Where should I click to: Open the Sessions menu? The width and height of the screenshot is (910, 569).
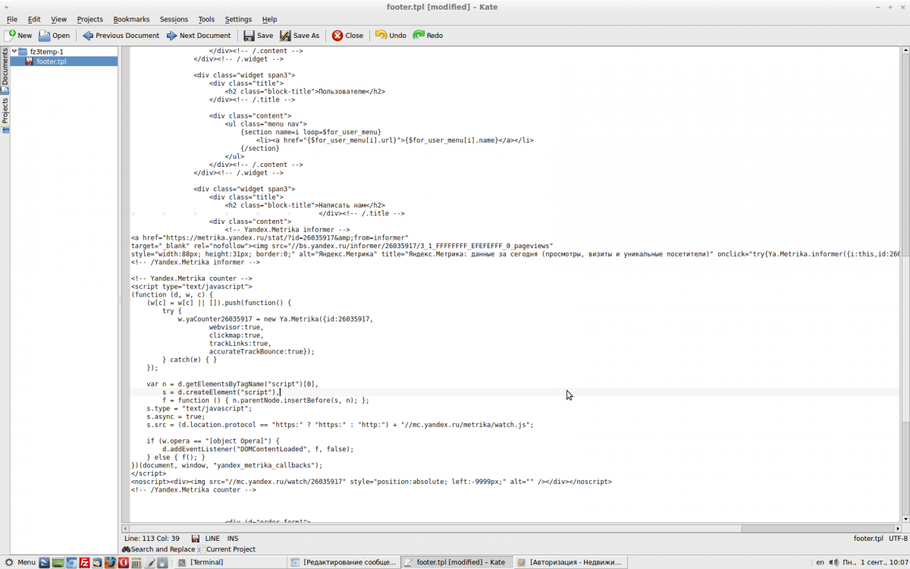click(174, 19)
